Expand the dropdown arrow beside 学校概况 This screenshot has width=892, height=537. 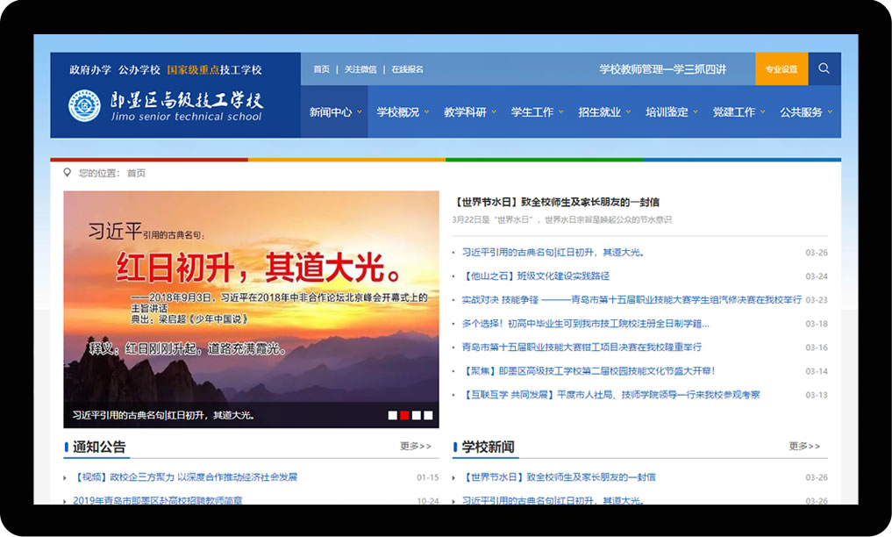[426, 112]
